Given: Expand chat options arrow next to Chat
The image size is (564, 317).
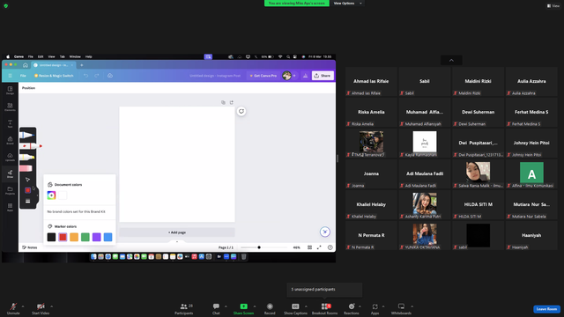Looking at the screenshot, I should click(226, 306).
